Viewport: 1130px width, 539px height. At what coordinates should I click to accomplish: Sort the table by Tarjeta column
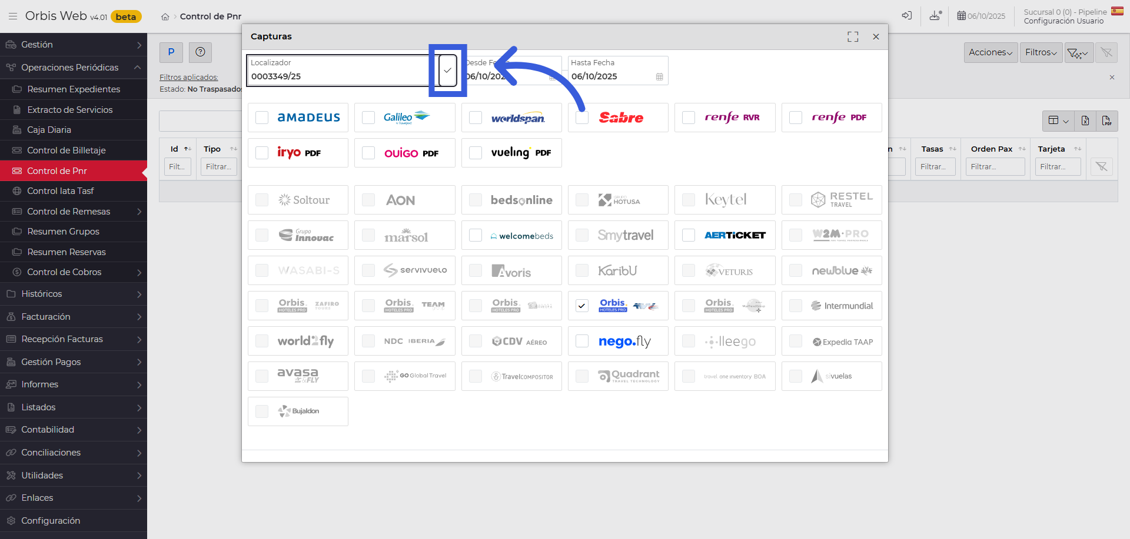(x=1078, y=149)
